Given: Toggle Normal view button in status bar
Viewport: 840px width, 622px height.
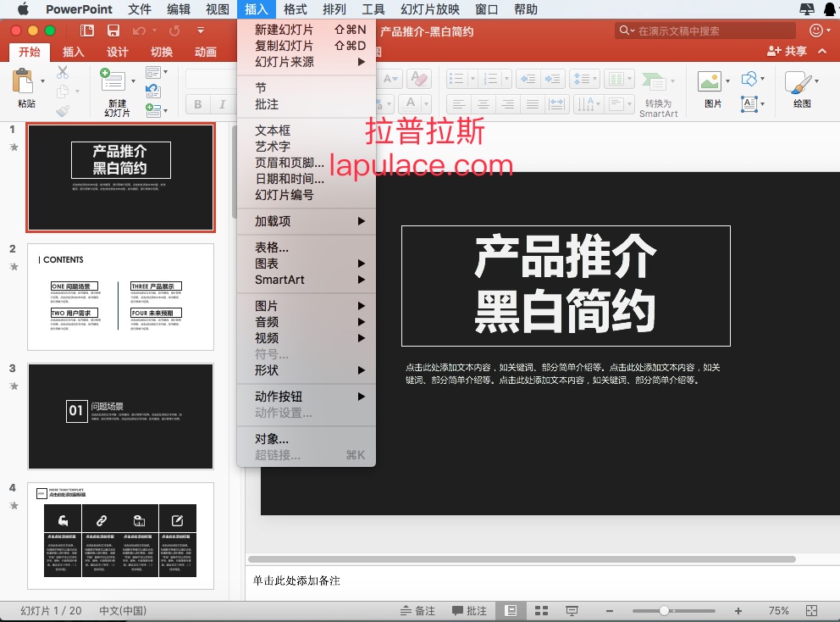Looking at the screenshot, I should coord(511,610).
